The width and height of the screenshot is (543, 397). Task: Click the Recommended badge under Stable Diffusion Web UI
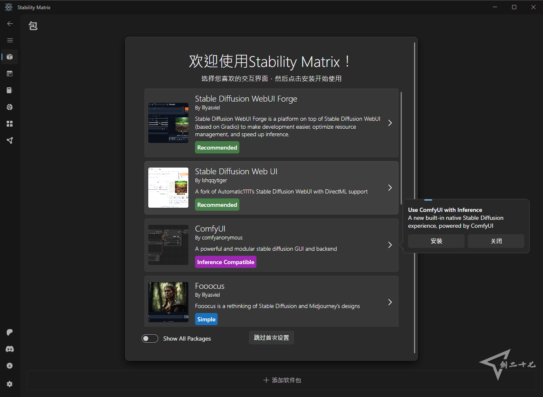coord(217,205)
